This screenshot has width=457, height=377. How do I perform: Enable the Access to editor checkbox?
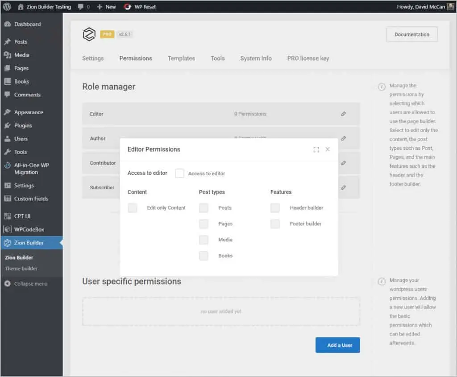point(179,174)
